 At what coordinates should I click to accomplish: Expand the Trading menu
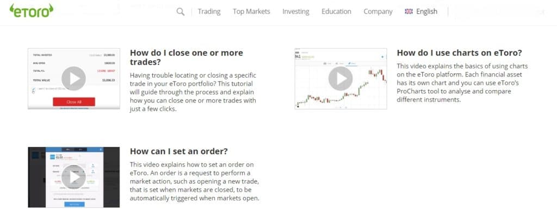click(209, 11)
